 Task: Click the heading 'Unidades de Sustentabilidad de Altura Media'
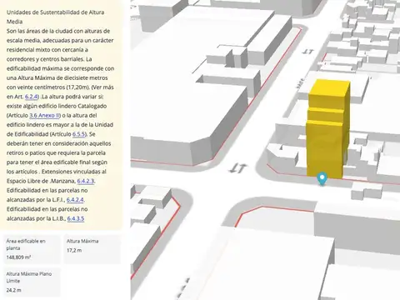55,17
